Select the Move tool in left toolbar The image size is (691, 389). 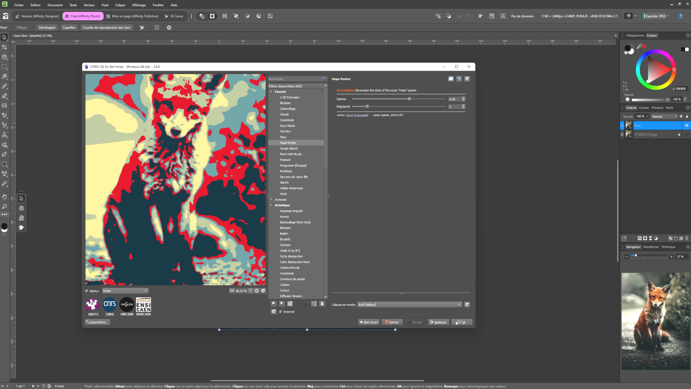(x=5, y=37)
